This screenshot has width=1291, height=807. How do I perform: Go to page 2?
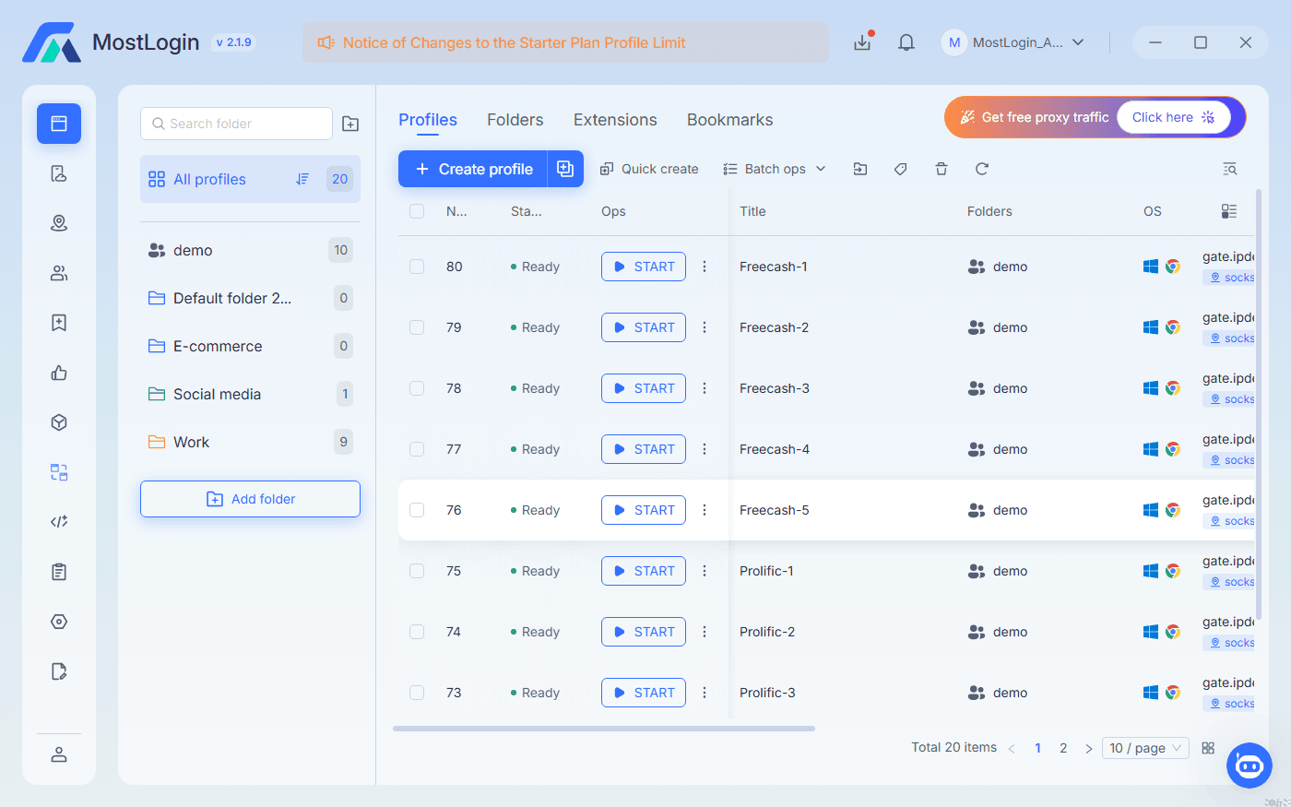(x=1063, y=748)
